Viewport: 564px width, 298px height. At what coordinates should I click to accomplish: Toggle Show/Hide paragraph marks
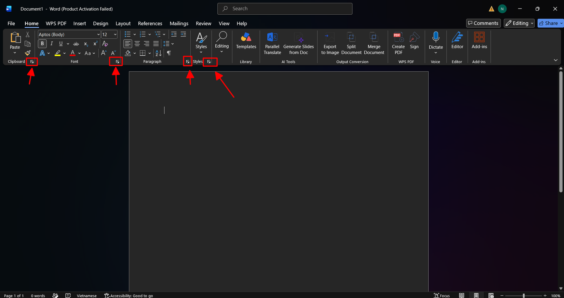tap(169, 53)
